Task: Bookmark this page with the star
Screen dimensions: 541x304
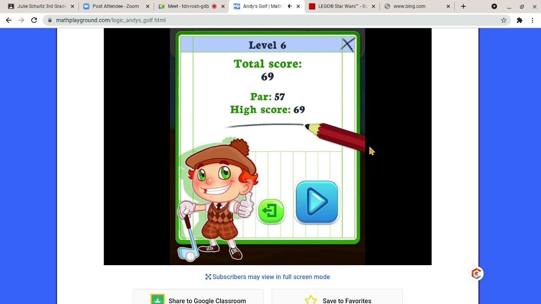Action: tap(503, 20)
